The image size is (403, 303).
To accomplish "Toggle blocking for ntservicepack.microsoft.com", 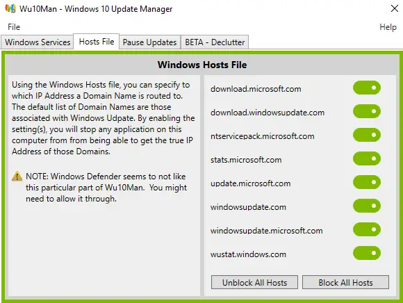I will [x=366, y=136].
